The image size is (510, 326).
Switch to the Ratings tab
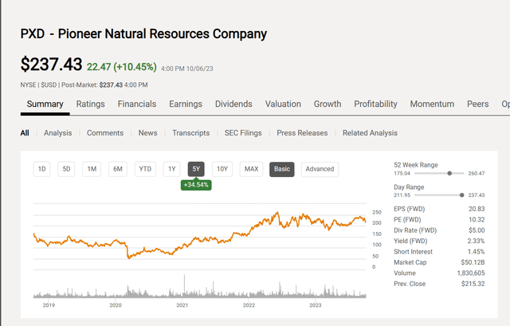click(x=90, y=104)
